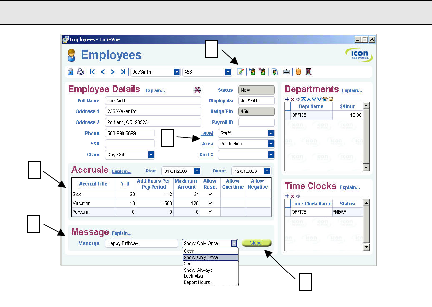Screen dimensions: 432x307
Task: Go to the previous employee record
Action: point(103,72)
